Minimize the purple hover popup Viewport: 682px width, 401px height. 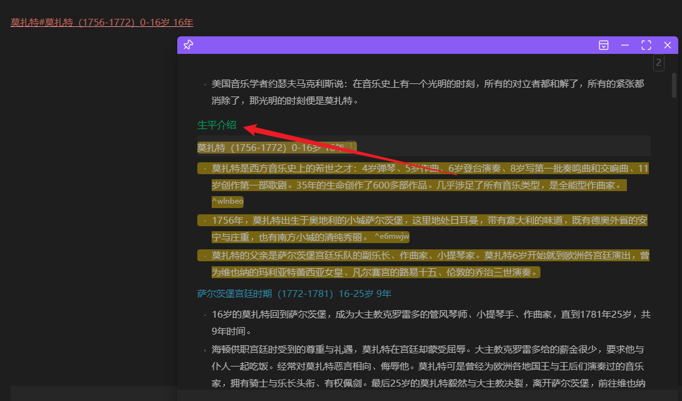coord(625,45)
